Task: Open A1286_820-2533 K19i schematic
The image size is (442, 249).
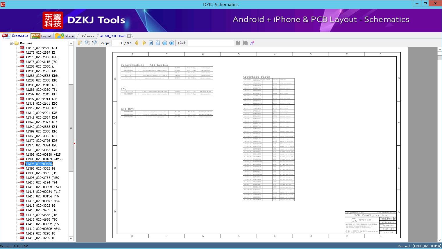Action: point(42,76)
